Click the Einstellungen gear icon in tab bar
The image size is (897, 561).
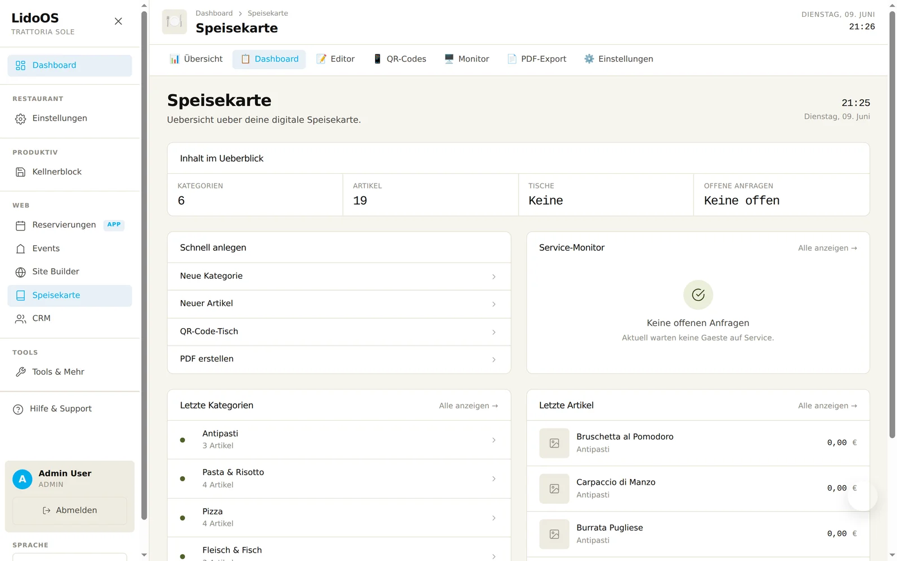click(x=589, y=59)
